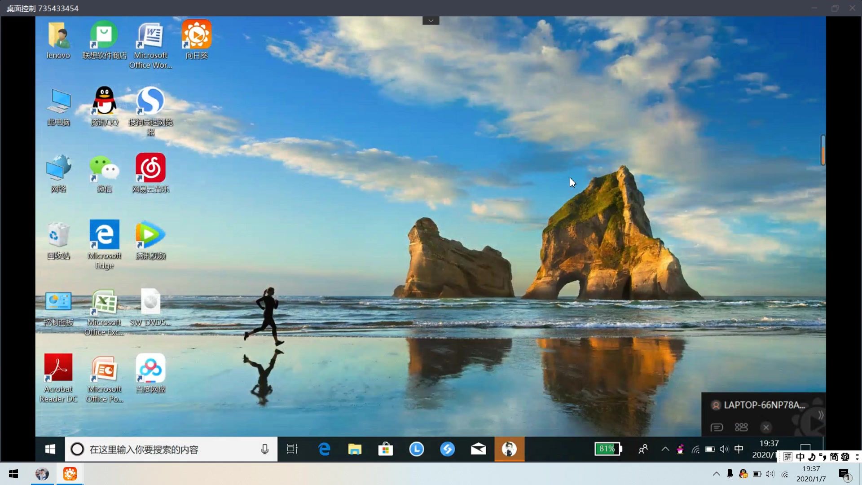This screenshot has height=485, width=862.
Task: Select the 向日葵 desktop shortcut
Action: coord(197,40)
